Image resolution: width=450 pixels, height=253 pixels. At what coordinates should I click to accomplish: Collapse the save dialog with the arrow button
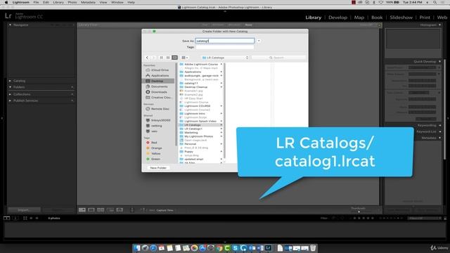tap(259, 41)
